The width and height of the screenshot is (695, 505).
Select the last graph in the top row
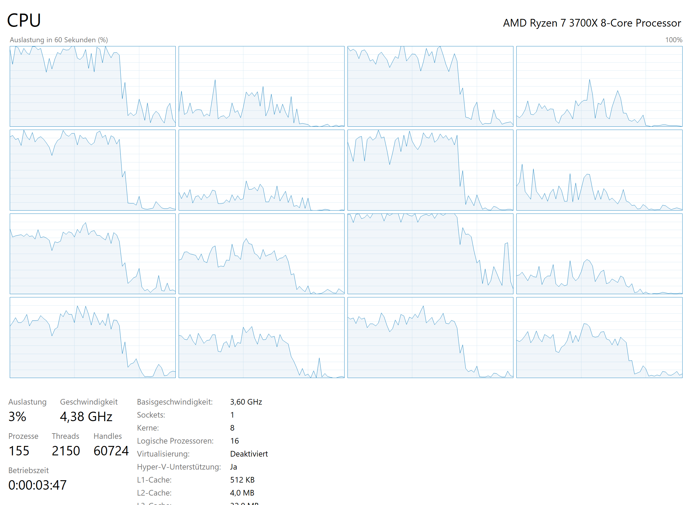click(x=599, y=86)
